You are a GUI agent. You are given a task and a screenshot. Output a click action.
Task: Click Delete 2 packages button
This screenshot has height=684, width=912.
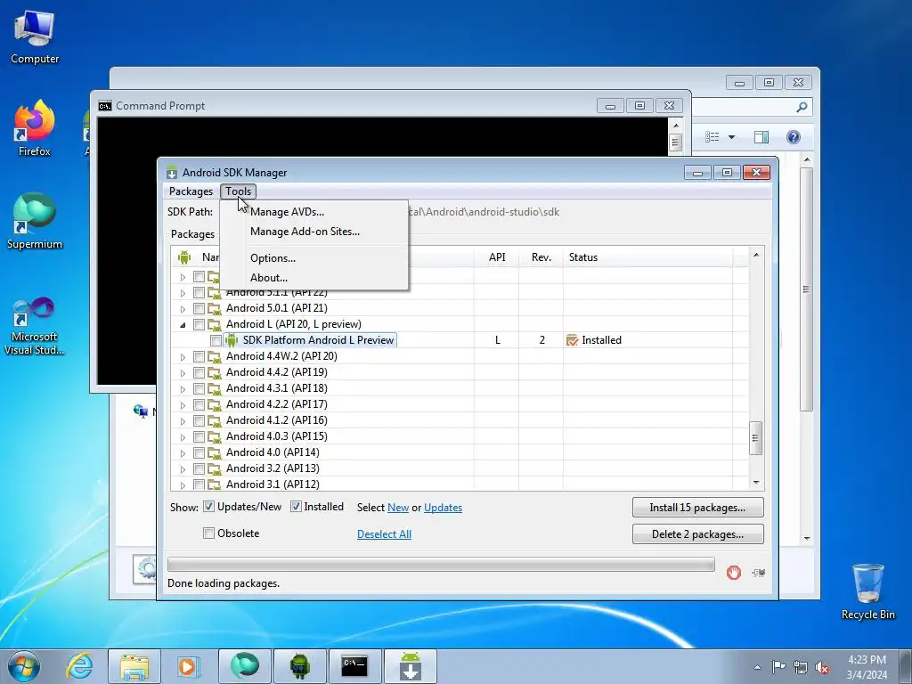(x=697, y=534)
